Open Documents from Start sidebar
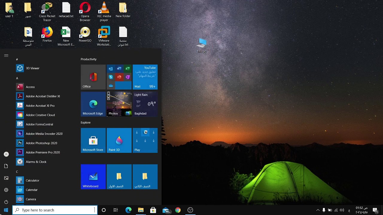Image resolution: width=383 pixels, height=215 pixels. [x=6, y=166]
